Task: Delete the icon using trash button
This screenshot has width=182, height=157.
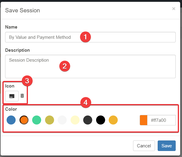Action: [x=22, y=96]
